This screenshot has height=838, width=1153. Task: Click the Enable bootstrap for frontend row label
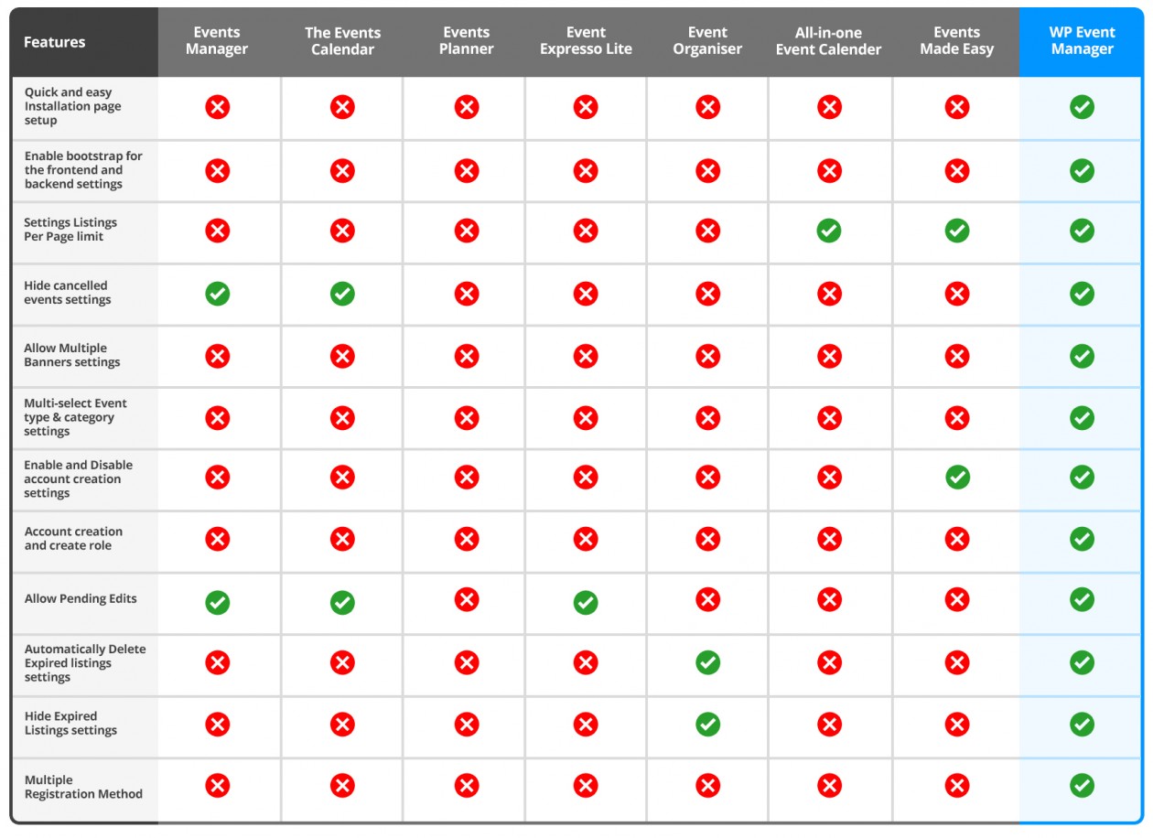(83, 170)
